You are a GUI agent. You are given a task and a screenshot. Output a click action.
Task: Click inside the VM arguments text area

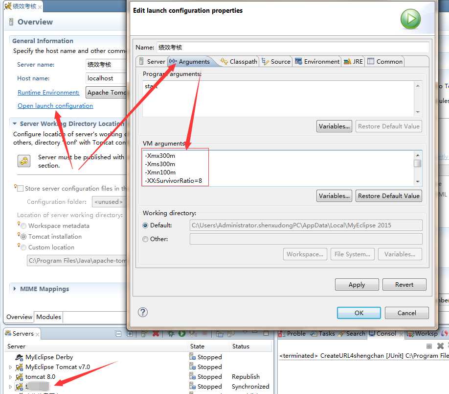[x=278, y=168]
